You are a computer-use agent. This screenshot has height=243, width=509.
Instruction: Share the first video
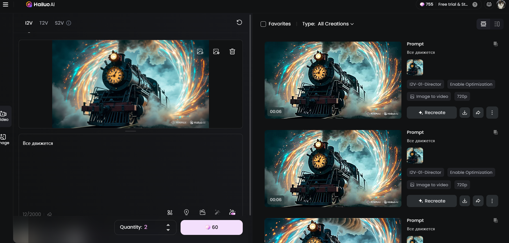pos(478,113)
